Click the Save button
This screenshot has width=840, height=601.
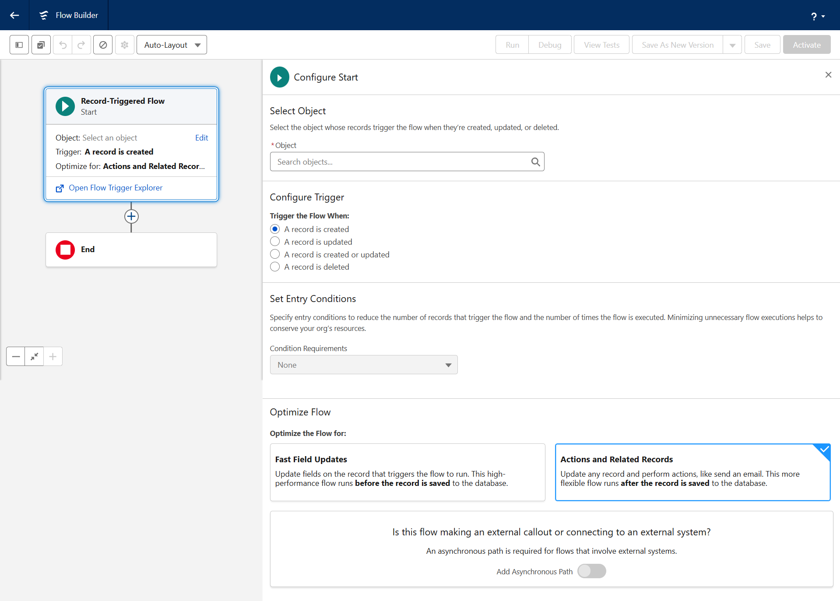click(x=762, y=45)
